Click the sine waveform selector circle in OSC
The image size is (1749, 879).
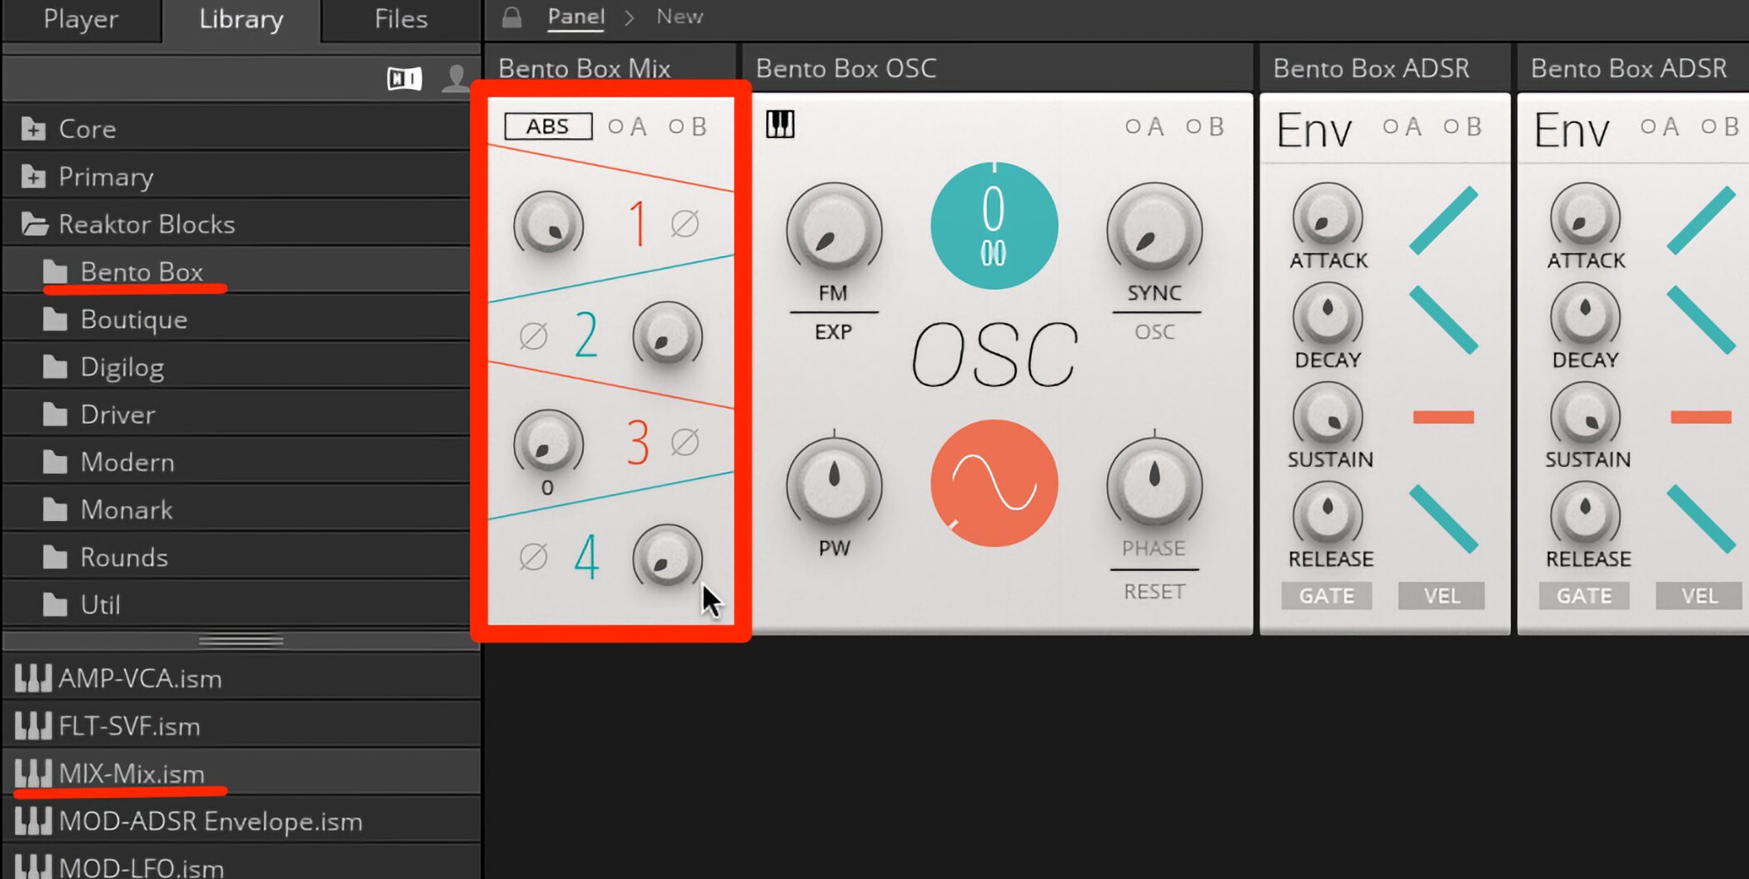[x=994, y=484]
